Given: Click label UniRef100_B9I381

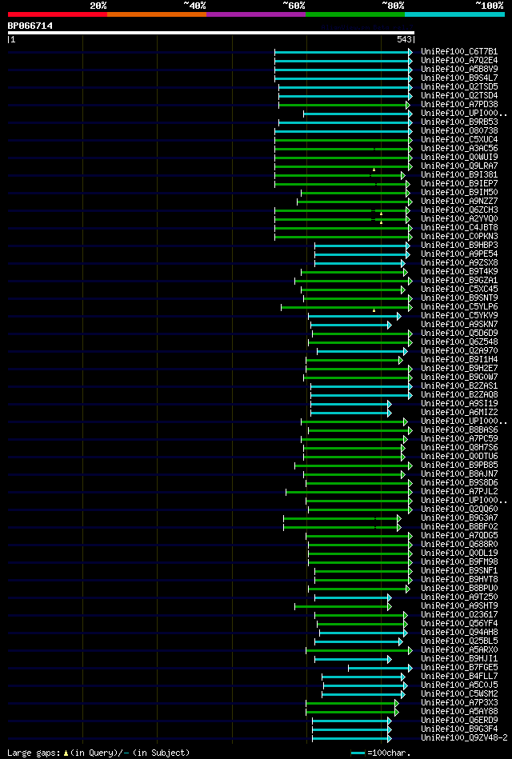Looking at the screenshot, I should [459, 174].
